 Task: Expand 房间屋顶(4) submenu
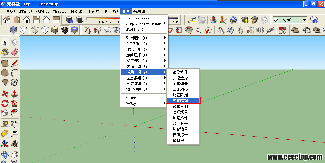coord(144,55)
